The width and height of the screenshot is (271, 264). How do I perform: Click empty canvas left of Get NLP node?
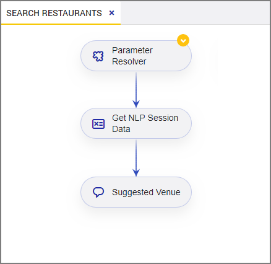pyautogui.click(x=41, y=123)
